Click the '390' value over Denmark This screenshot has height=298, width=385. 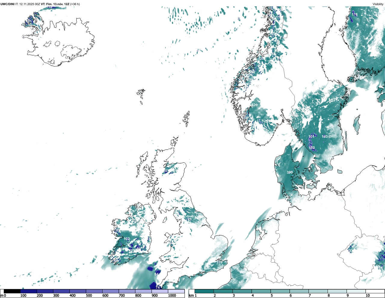pyautogui.click(x=289, y=172)
